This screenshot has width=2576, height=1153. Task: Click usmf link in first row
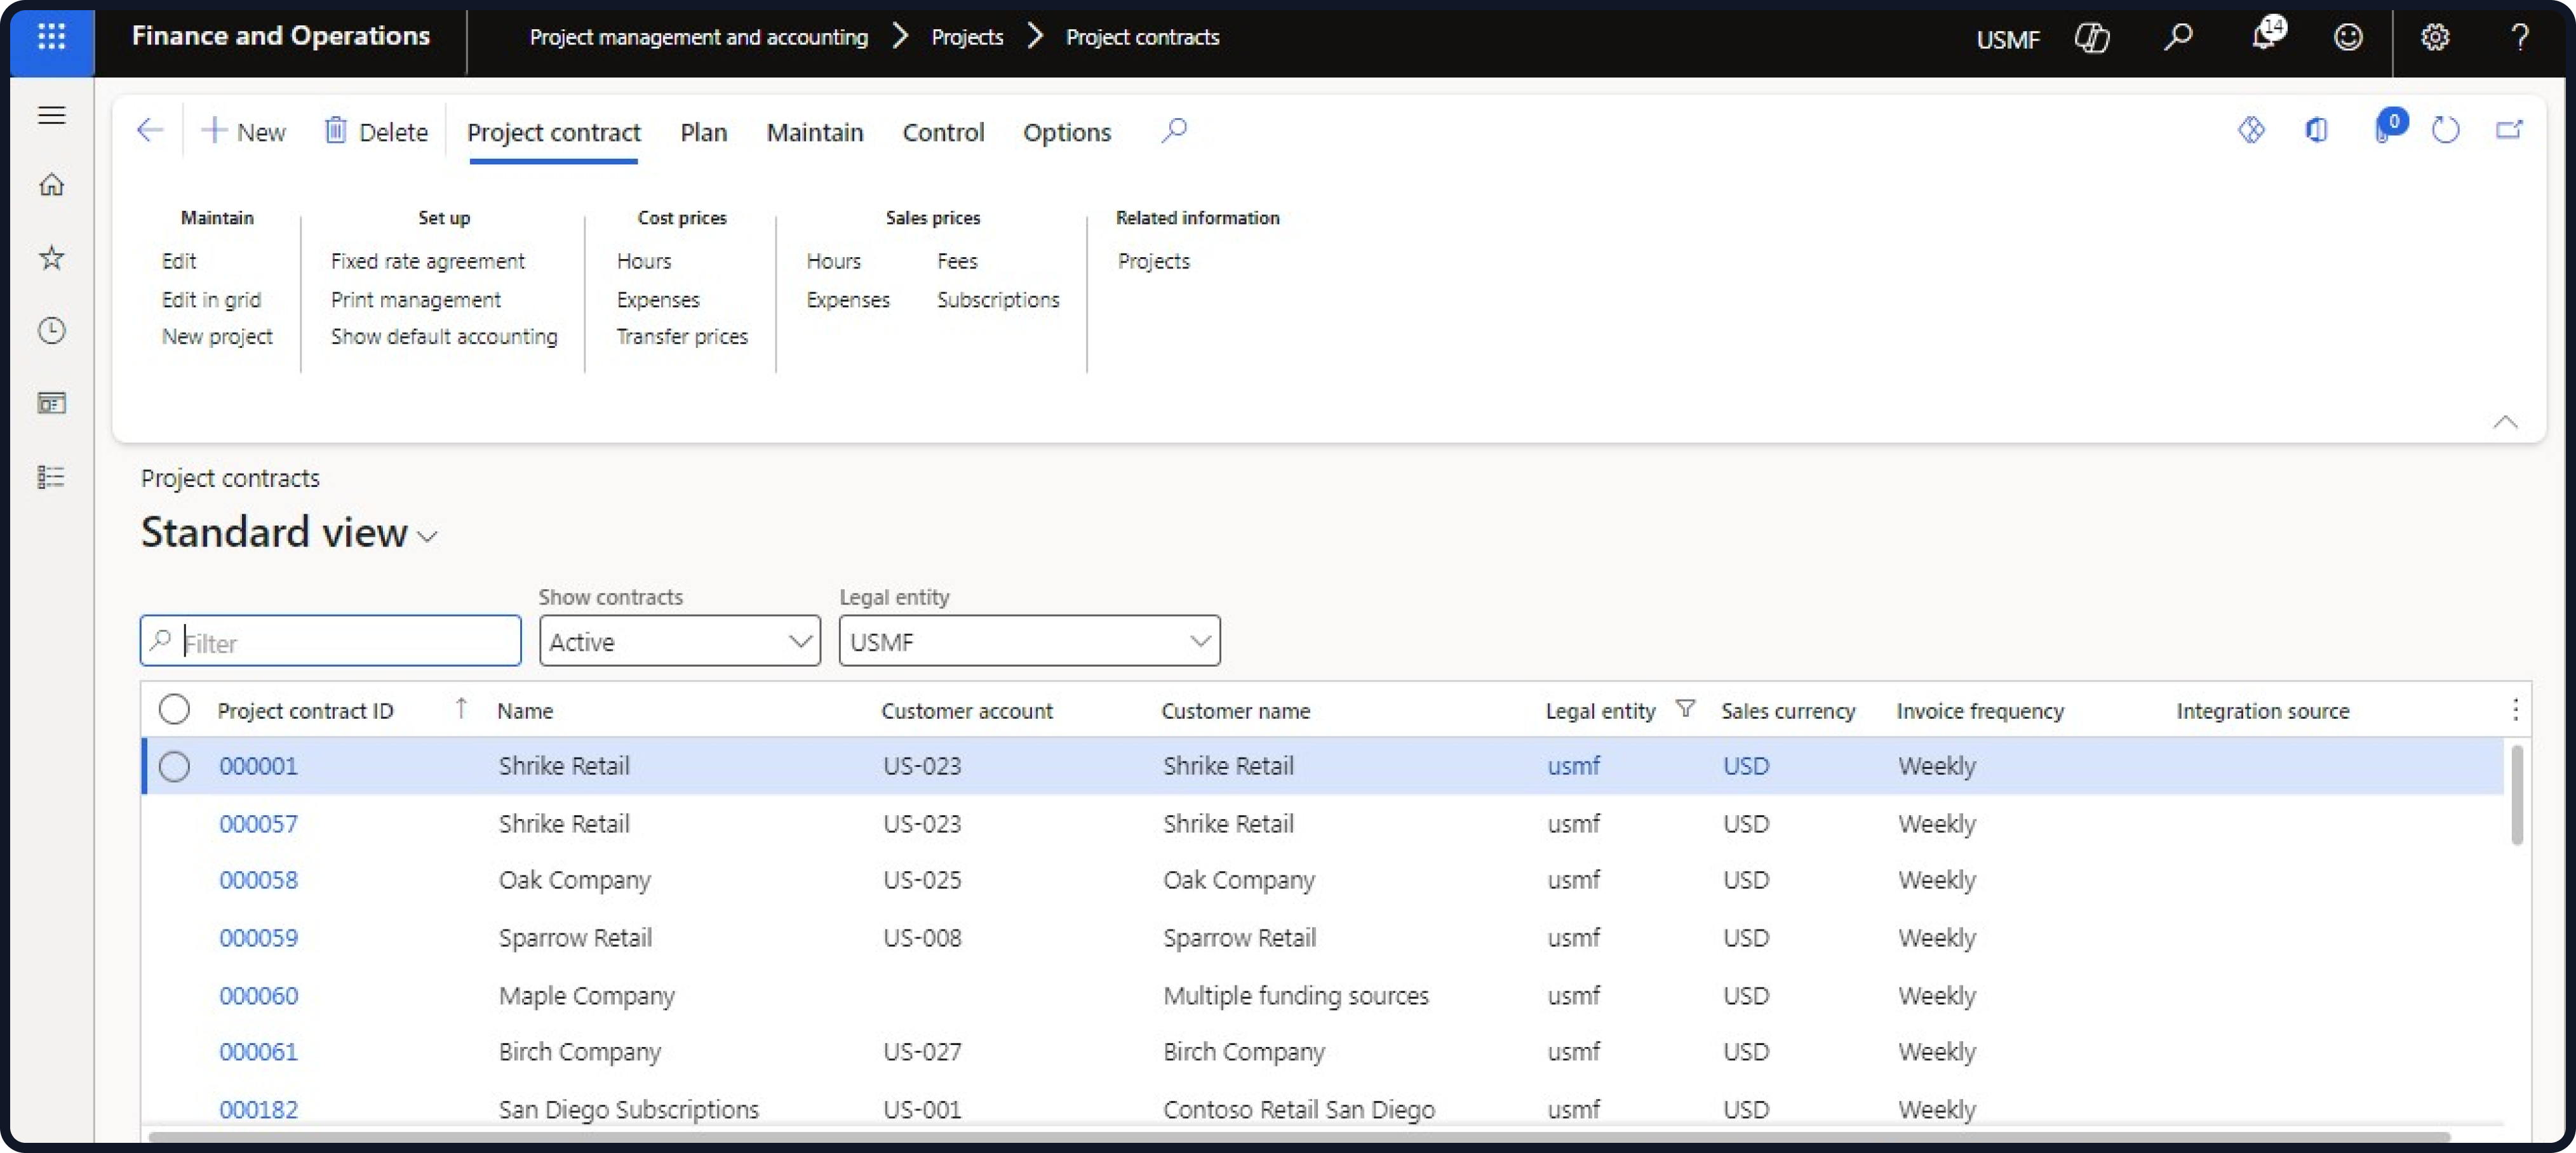(1573, 766)
